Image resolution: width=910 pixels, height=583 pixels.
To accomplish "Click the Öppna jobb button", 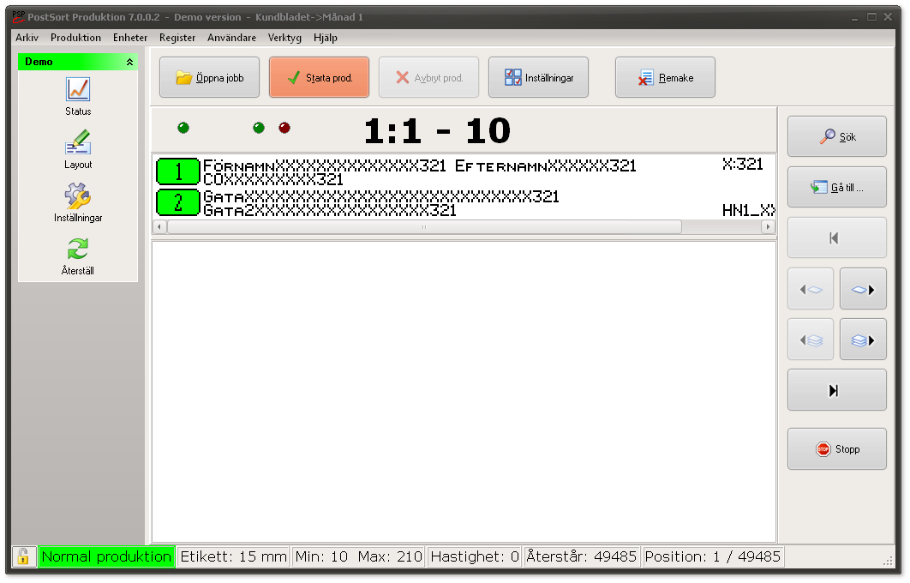I will pos(209,78).
